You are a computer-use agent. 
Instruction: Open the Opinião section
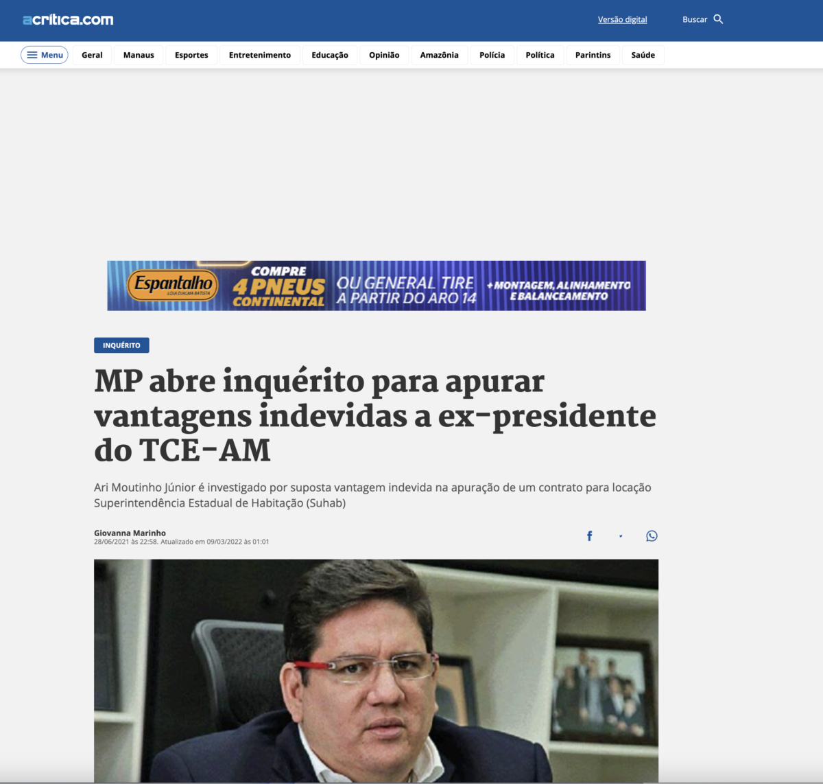[384, 55]
